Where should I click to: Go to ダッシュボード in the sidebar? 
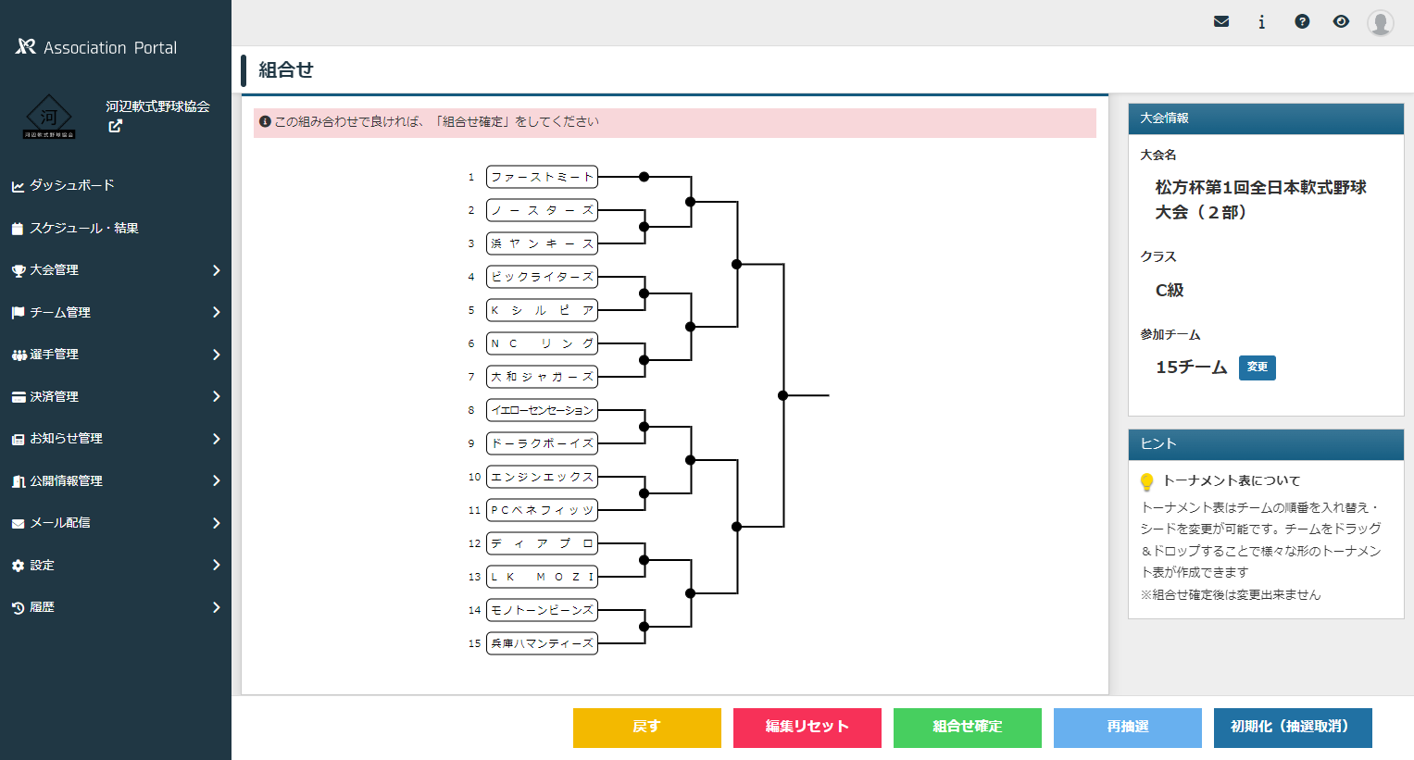click(71, 185)
